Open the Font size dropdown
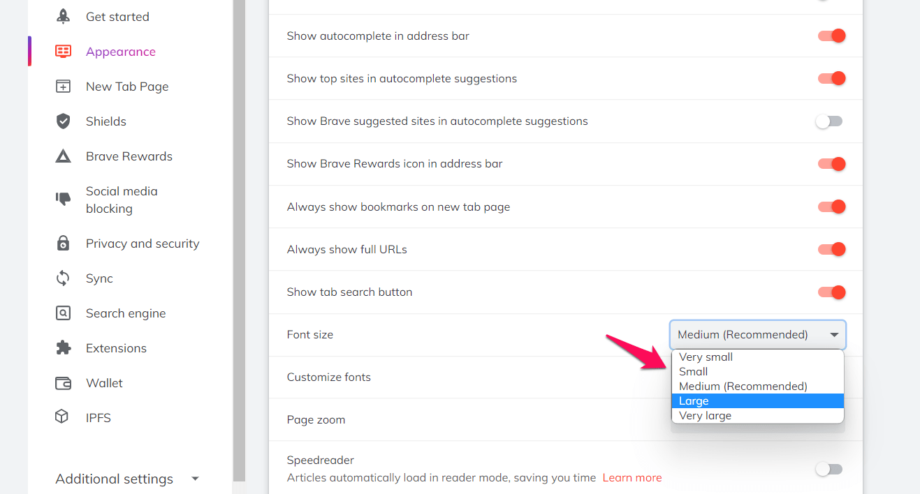This screenshot has width=920, height=494. pyautogui.click(x=757, y=335)
